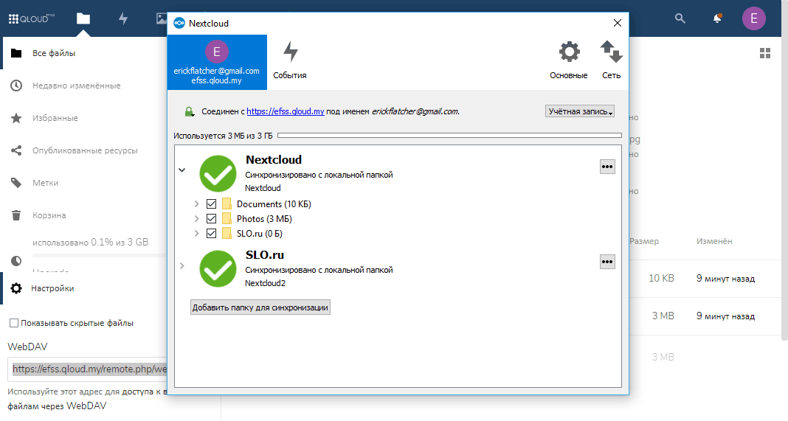Image resolution: width=788 pixels, height=421 pixels.
Task: Uncheck the Photos folder checkbox
Action: [212, 219]
